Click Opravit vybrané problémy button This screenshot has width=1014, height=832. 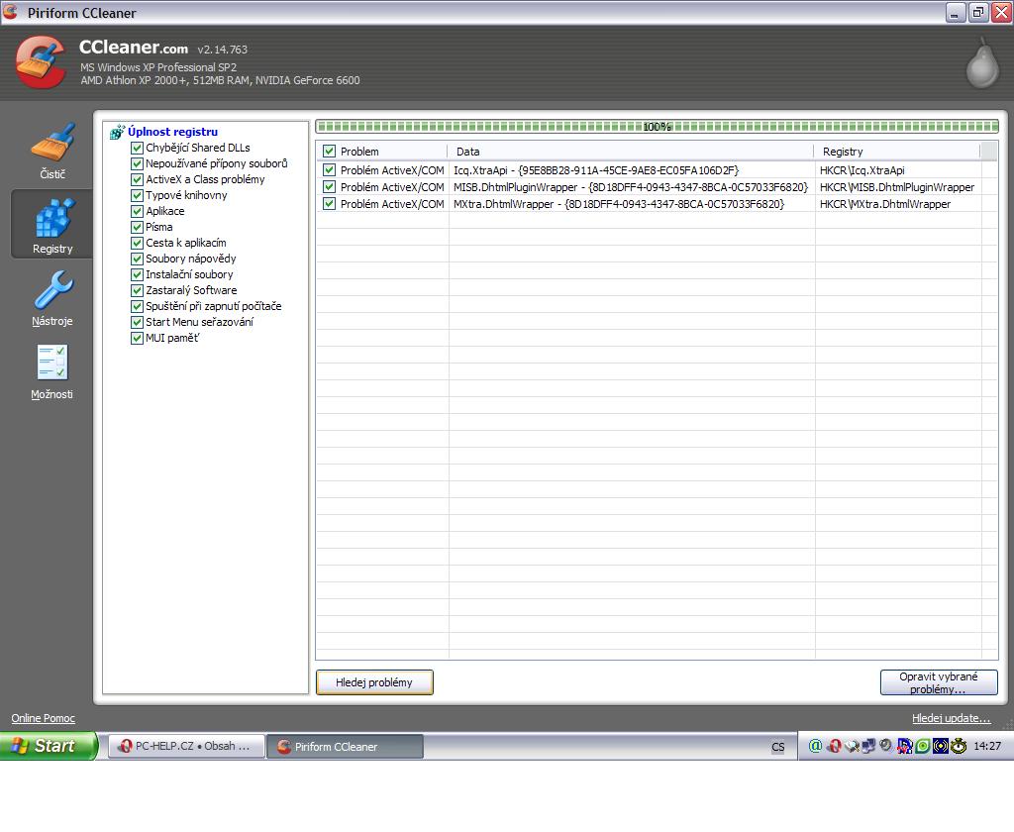point(939,682)
